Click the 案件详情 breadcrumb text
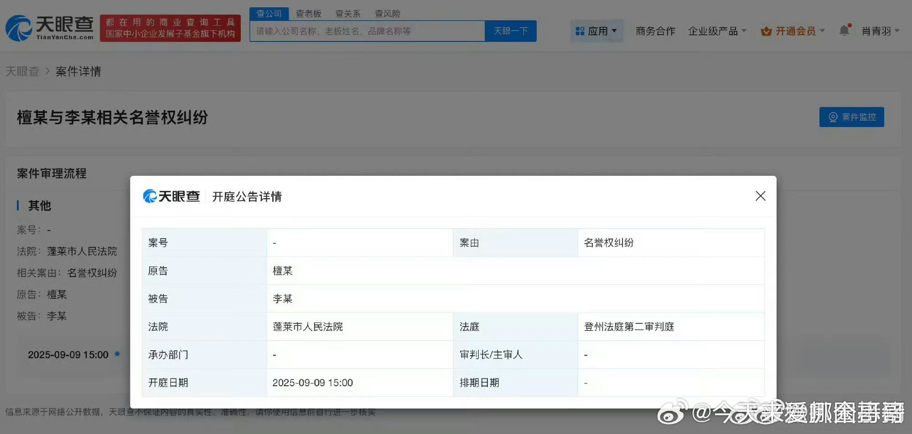 pyautogui.click(x=78, y=71)
